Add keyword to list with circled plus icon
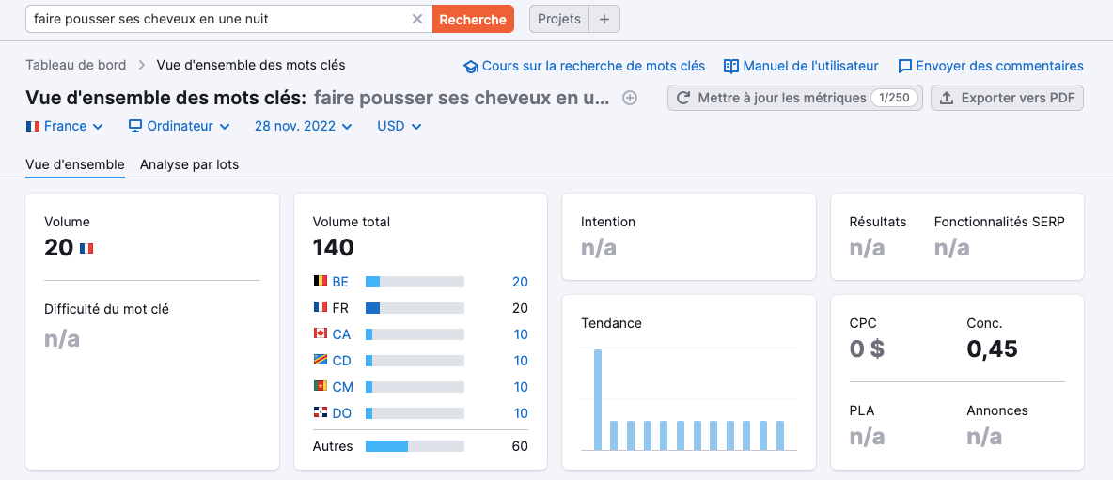This screenshot has width=1113, height=480. click(x=630, y=98)
